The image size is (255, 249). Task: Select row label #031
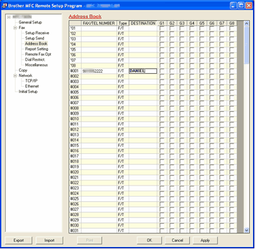tap(75, 230)
